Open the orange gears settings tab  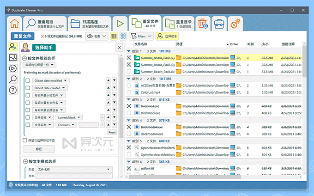tap(235, 24)
